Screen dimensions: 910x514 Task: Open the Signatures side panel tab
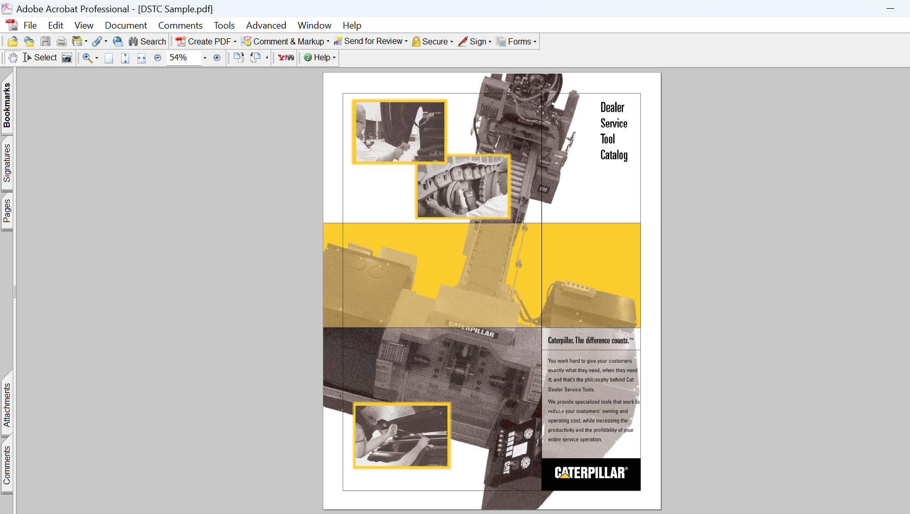tap(7, 163)
